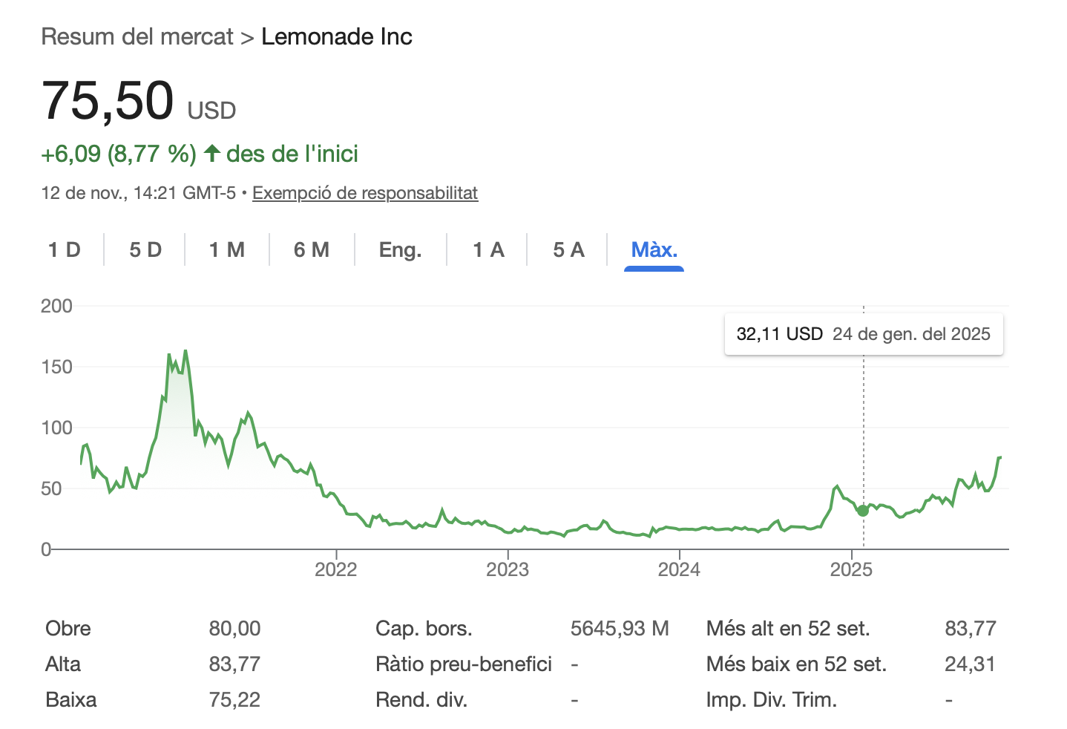This screenshot has height=729, width=1067.
Task: Switch to the 1 A range
Action: 488,249
